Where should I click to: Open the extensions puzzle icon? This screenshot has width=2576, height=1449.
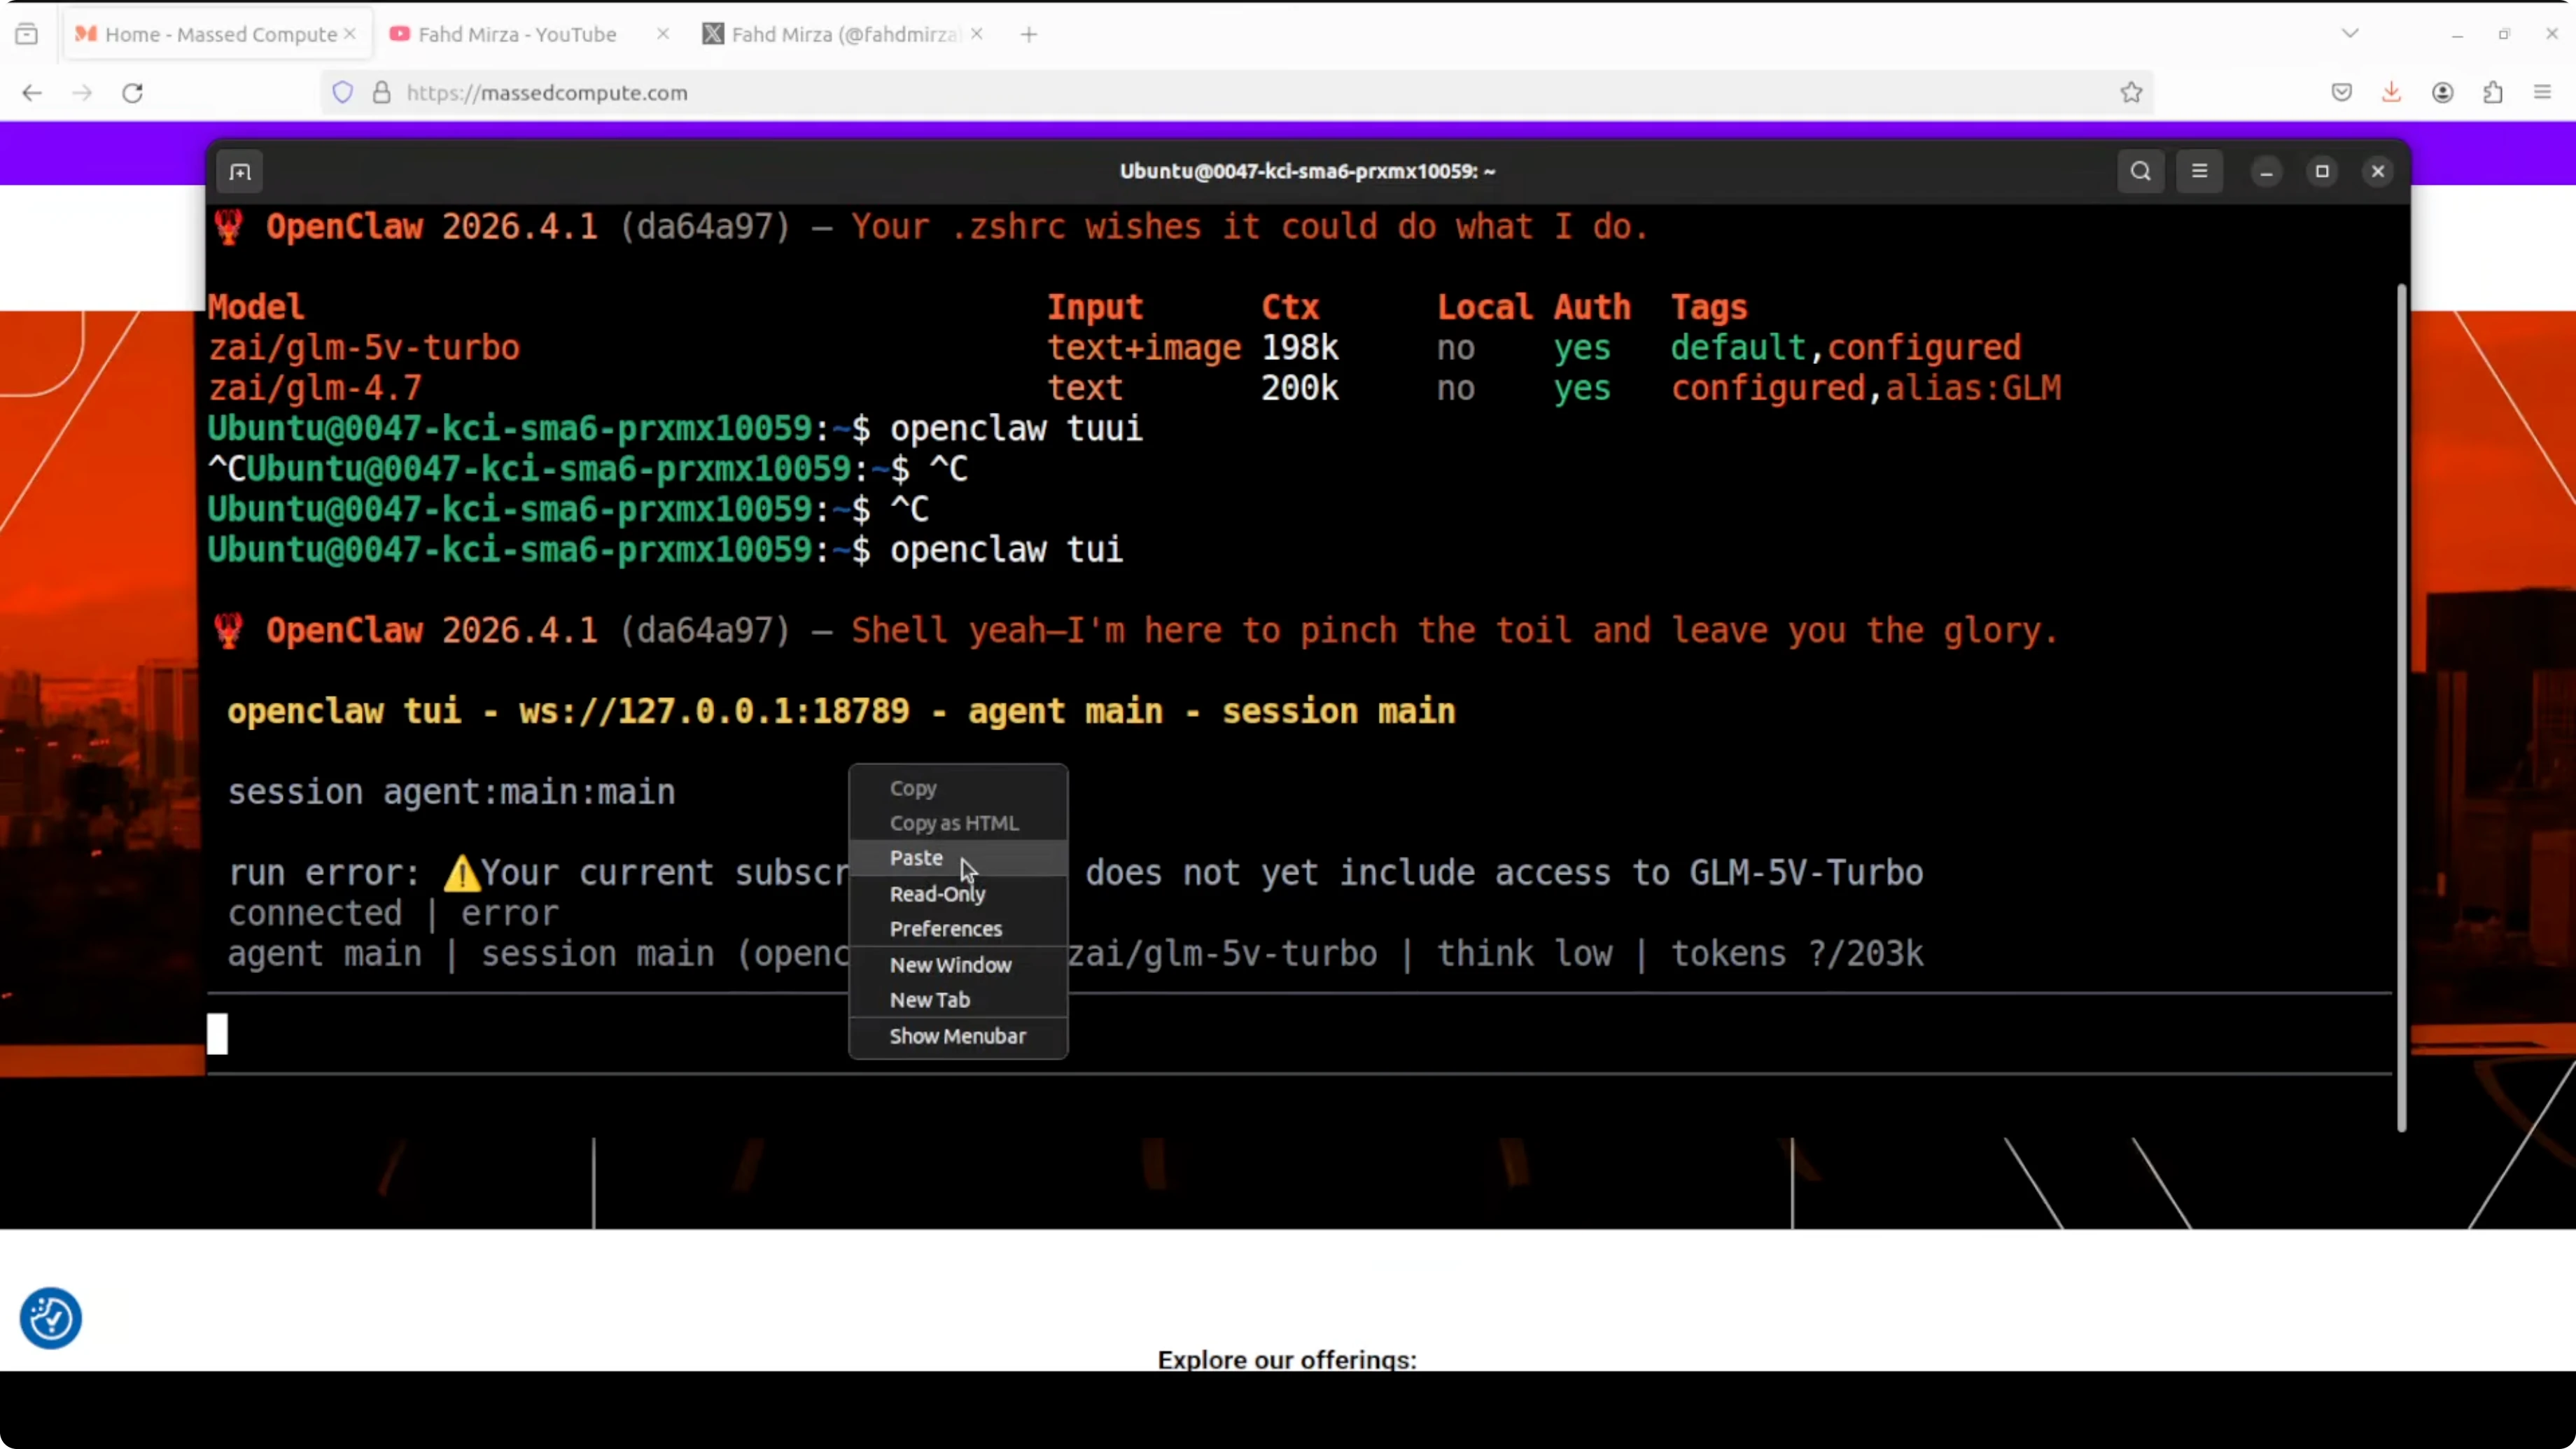[2492, 92]
